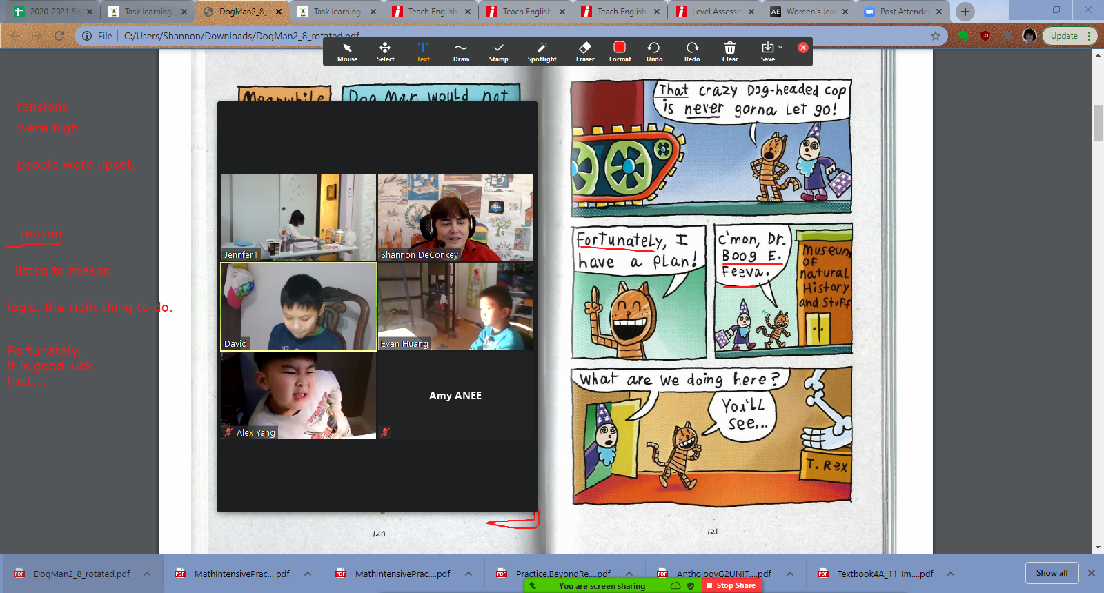
Task: Select the Mouse annotation tool
Action: click(x=347, y=52)
